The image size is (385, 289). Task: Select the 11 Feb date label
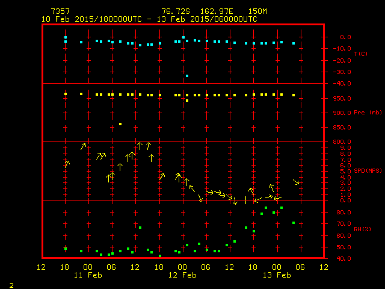coord(87,275)
